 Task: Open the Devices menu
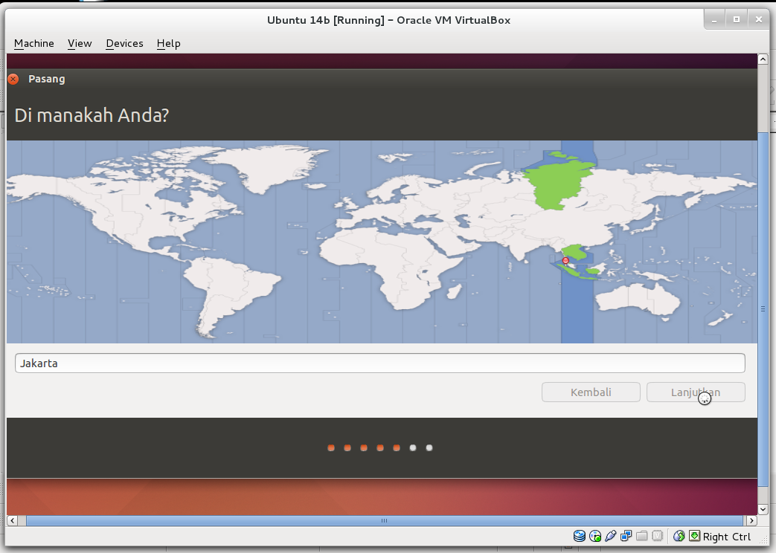pos(124,43)
